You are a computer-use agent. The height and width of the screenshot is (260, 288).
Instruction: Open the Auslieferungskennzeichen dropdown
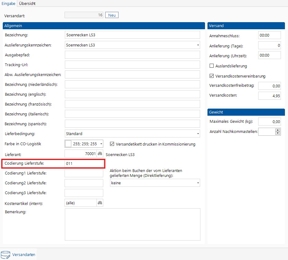(198, 45)
